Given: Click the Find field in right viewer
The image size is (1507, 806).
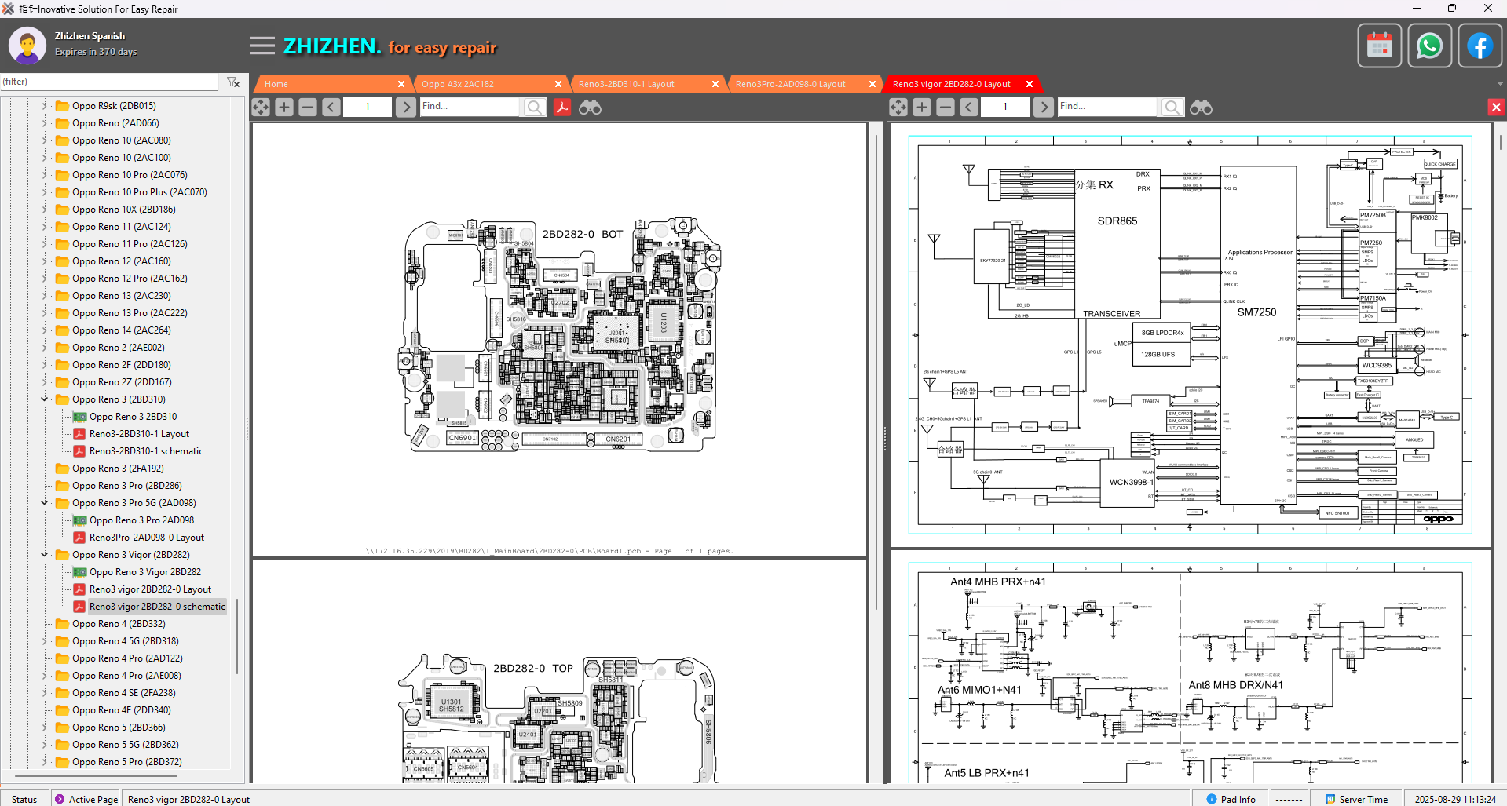Looking at the screenshot, I should tap(1106, 106).
